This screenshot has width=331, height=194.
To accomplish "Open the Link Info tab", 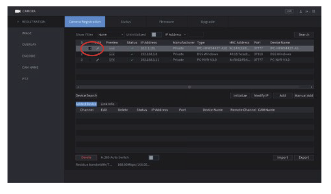I will (x=107, y=104).
